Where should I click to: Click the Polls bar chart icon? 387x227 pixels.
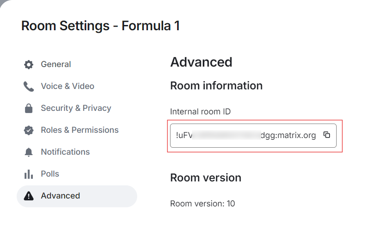point(28,174)
